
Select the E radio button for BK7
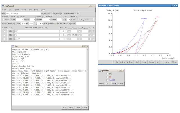pos(69,31)
